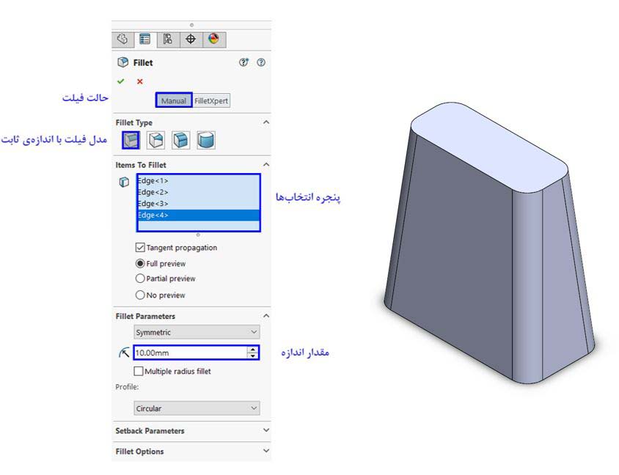Image resolution: width=619 pixels, height=475 pixels.
Task: Select the Partial preview radio option
Action: [x=141, y=279]
